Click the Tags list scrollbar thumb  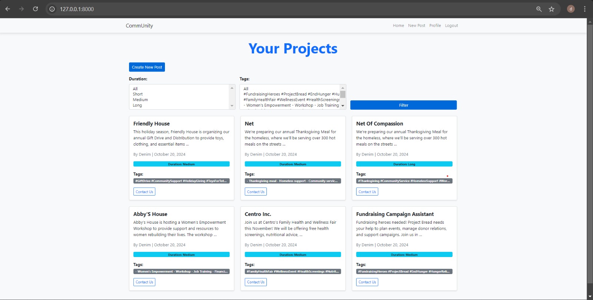(343, 94)
